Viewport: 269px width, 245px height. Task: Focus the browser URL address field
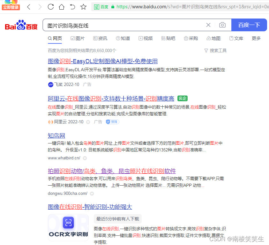point(180,7)
